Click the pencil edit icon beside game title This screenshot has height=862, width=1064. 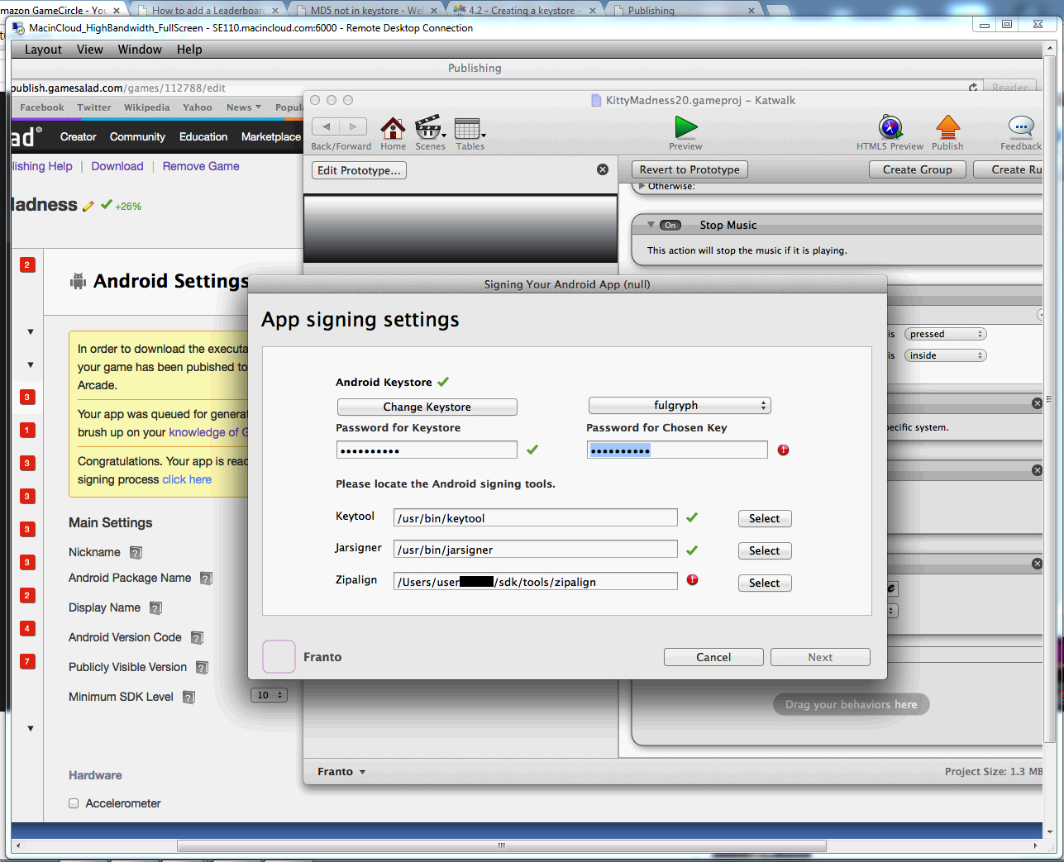88,206
